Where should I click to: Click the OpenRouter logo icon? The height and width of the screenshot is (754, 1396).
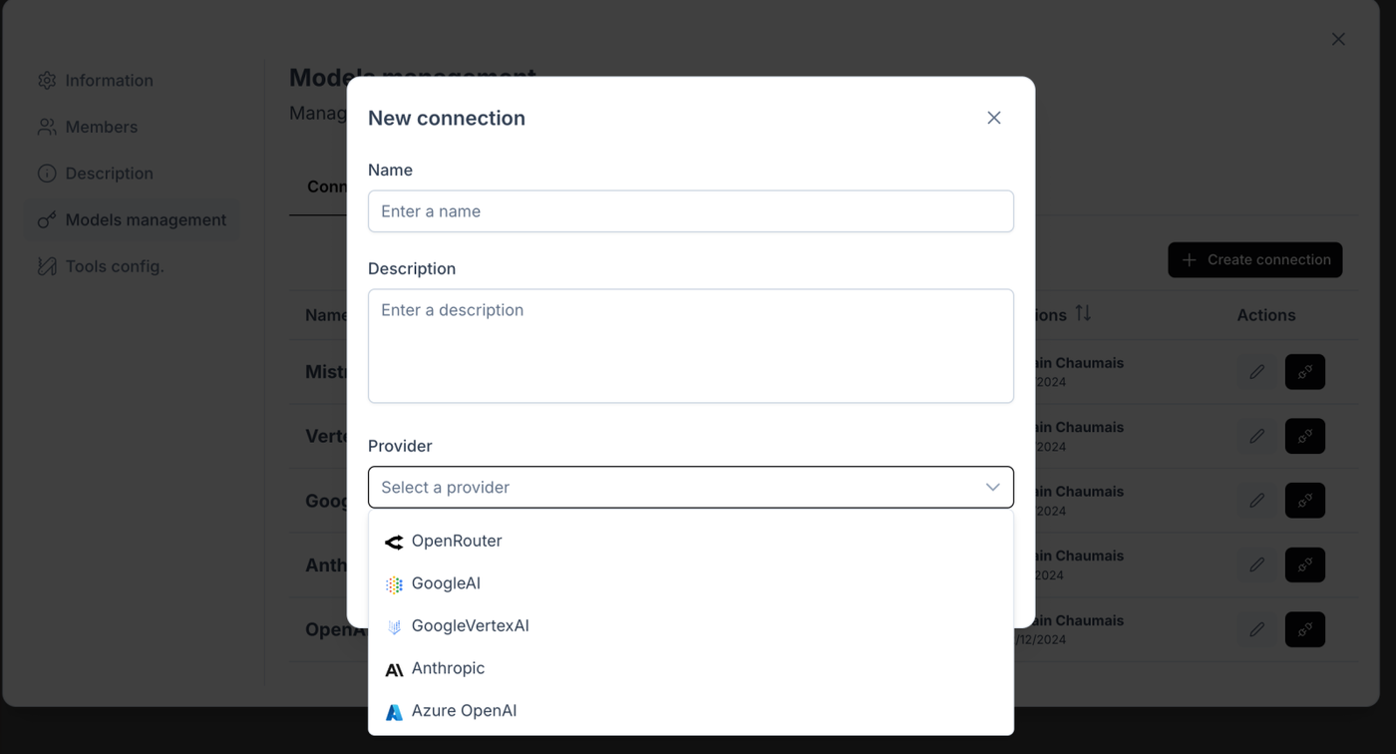[x=394, y=542]
